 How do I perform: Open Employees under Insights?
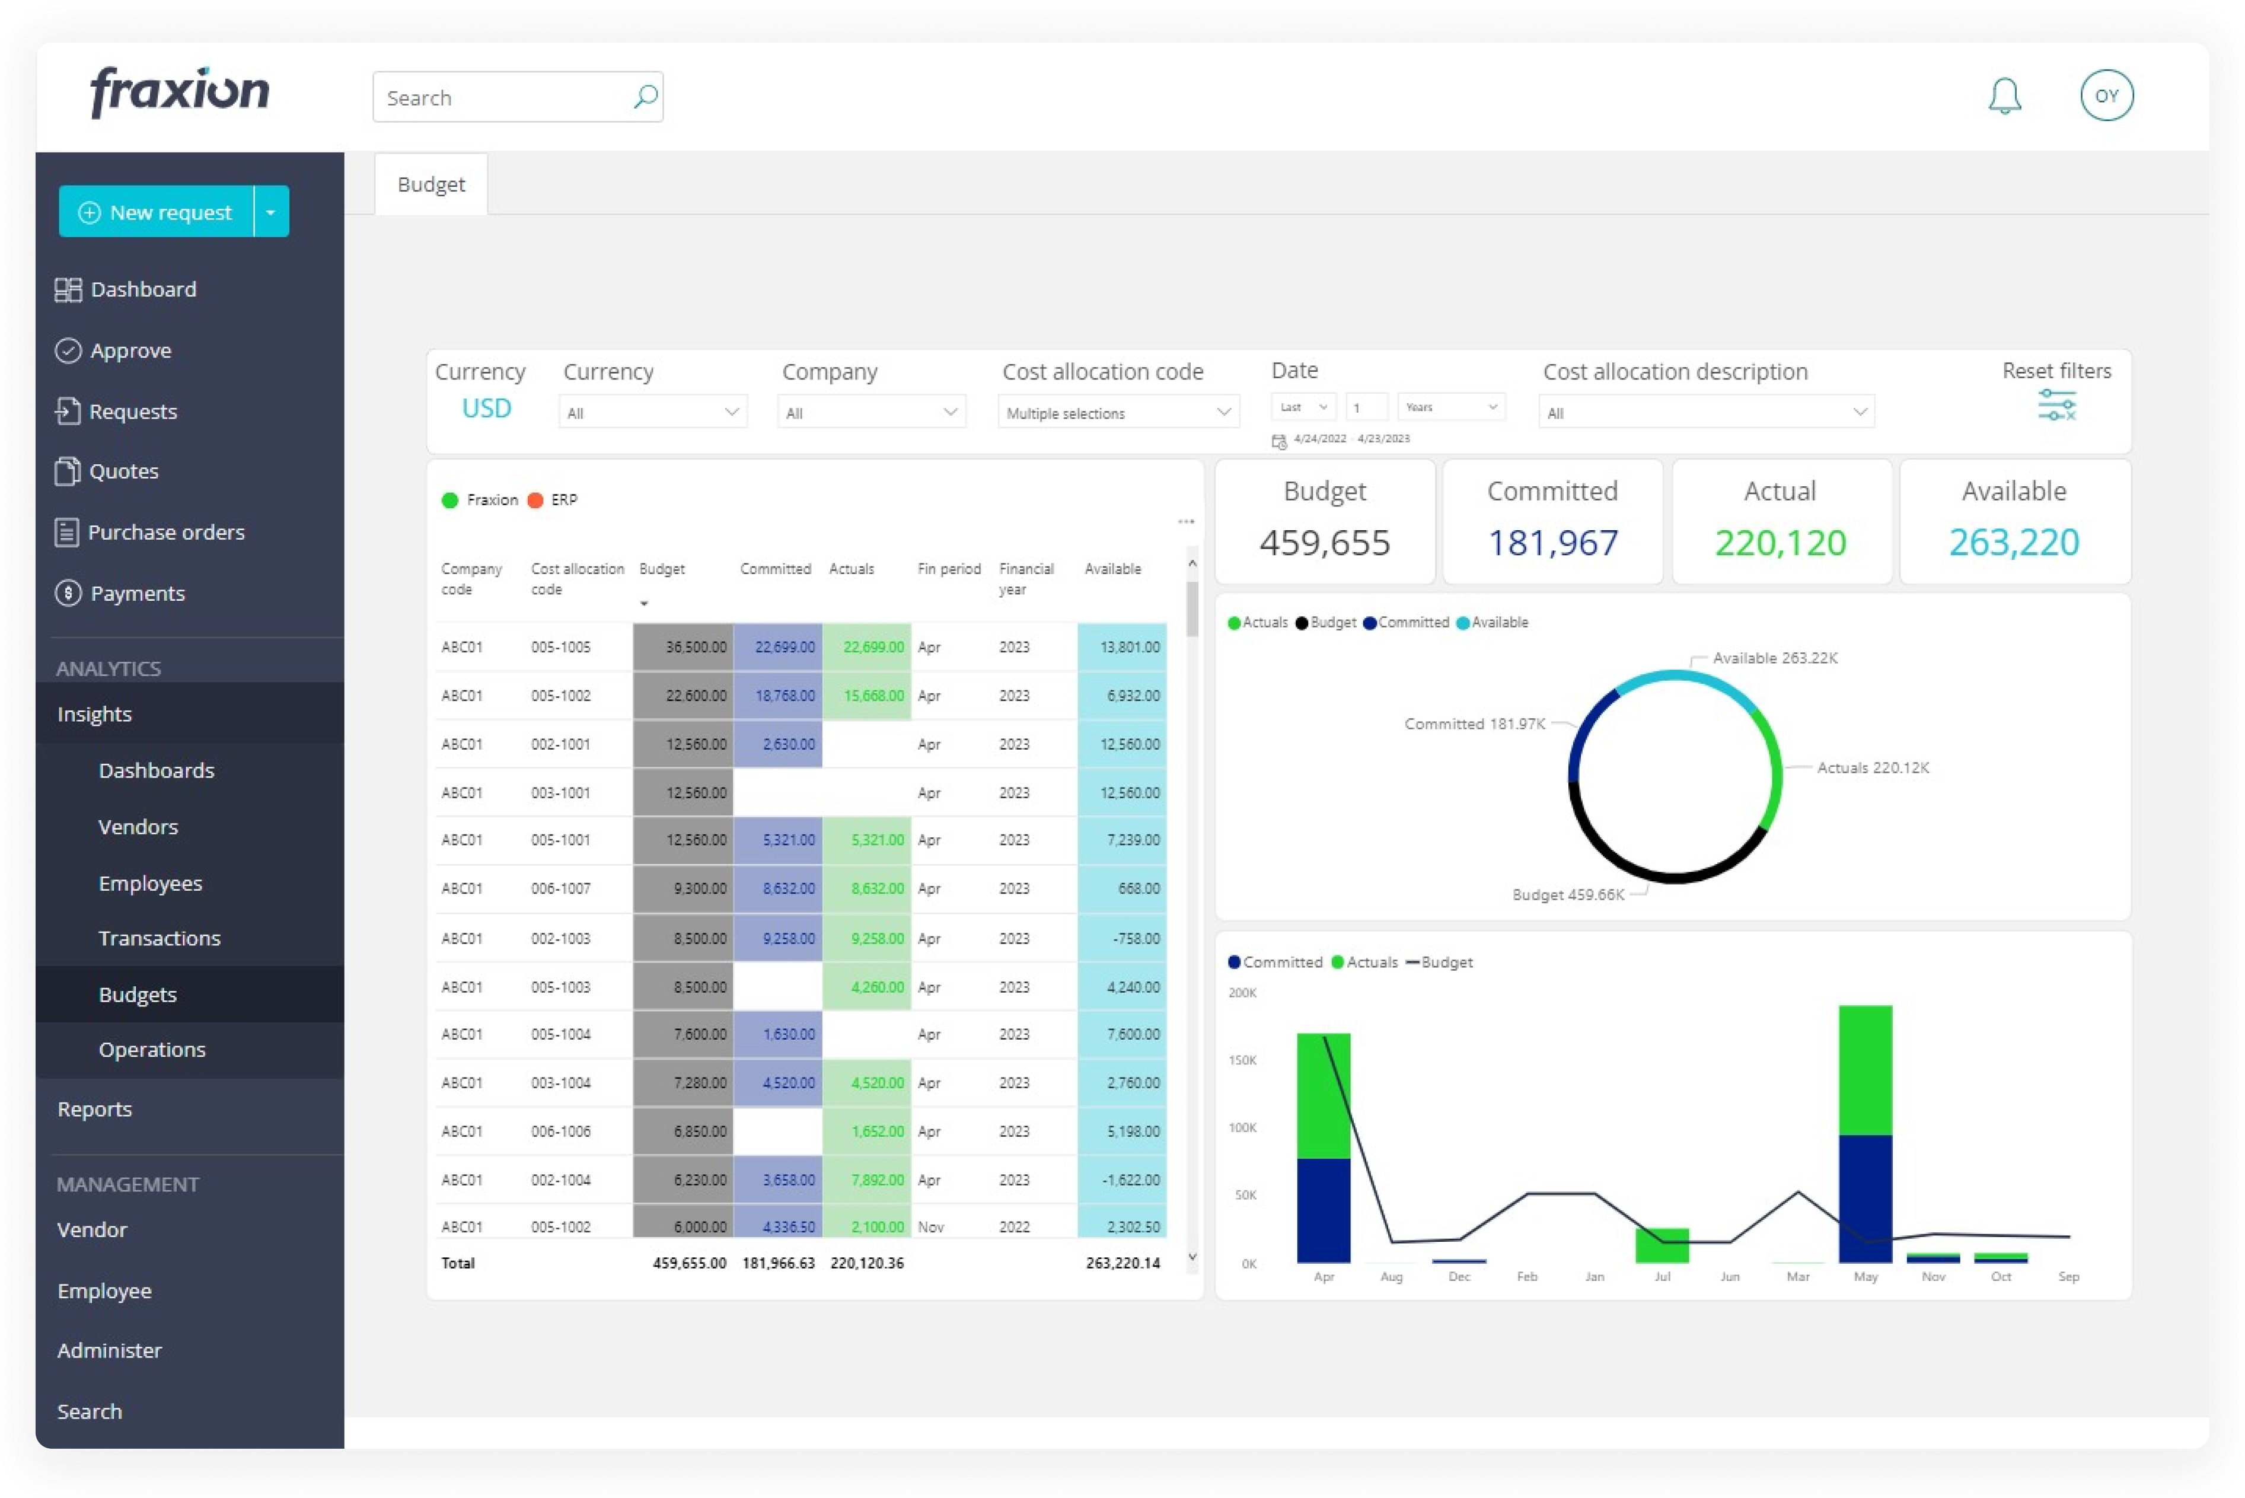tap(151, 883)
